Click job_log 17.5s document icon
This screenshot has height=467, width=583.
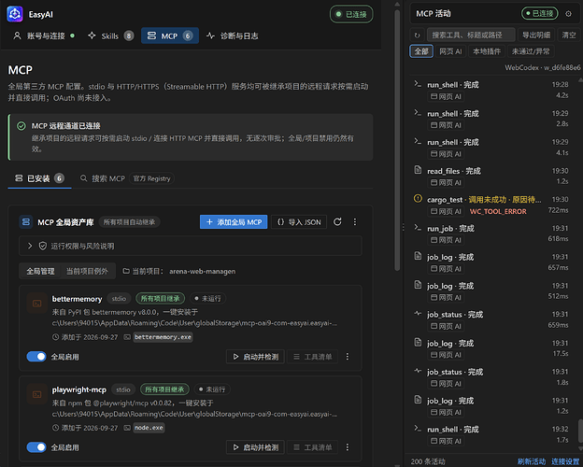tap(418, 342)
